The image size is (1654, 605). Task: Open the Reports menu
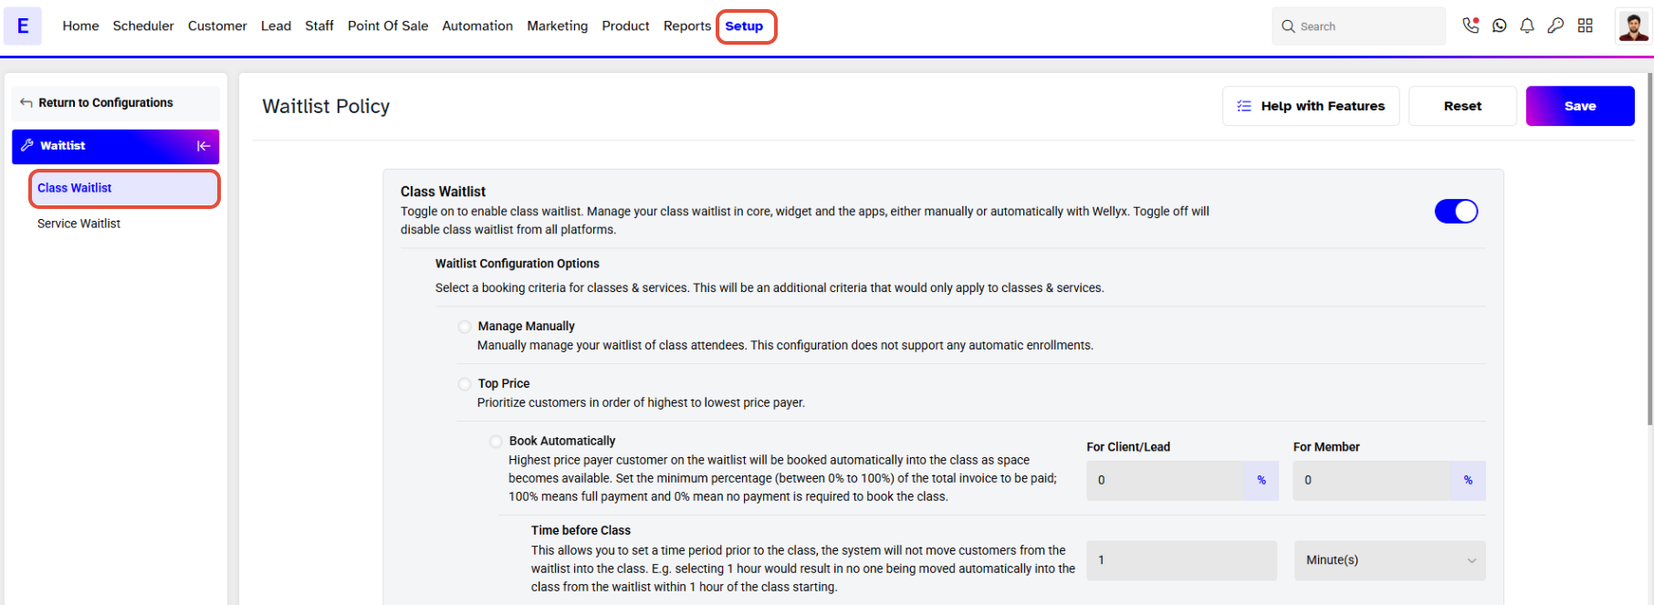[687, 26]
